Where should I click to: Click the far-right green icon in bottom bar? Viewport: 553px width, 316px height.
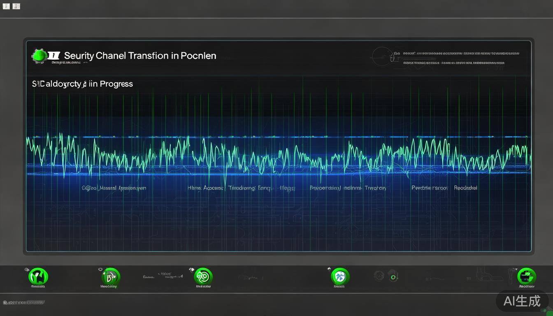coord(526,276)
